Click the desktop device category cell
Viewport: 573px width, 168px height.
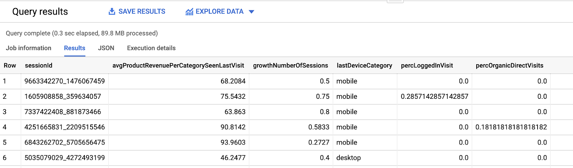tap(348, 158)
